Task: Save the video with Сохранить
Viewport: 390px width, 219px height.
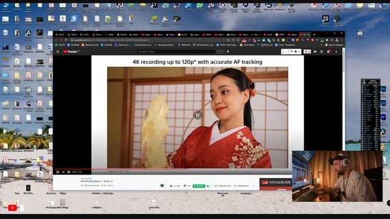Action: click(241, 186)
